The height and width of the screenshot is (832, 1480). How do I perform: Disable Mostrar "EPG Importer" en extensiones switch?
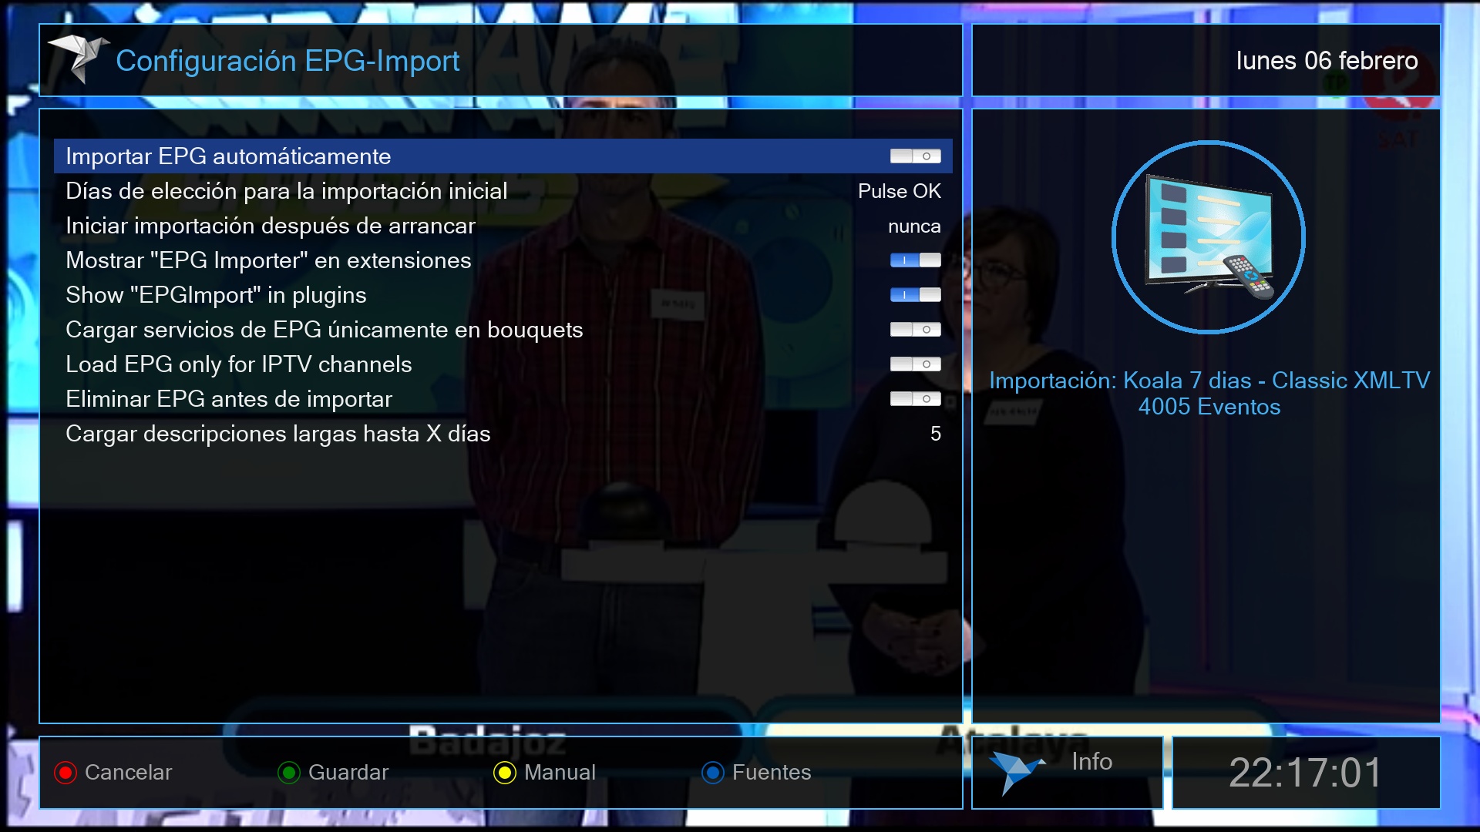tap(915, 260)
